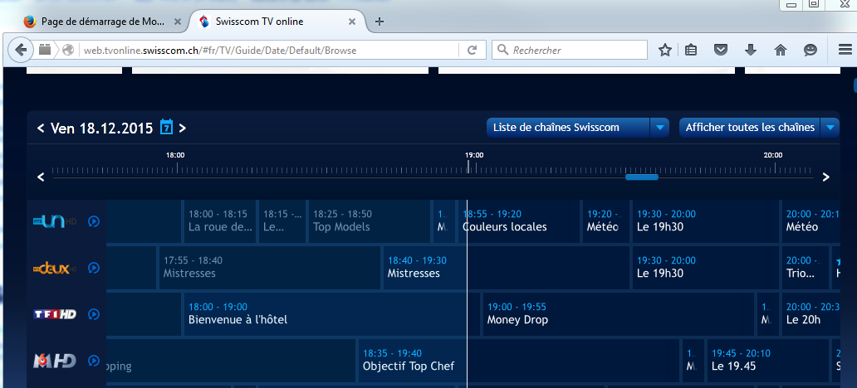
Task: Open Le 19h30 on RTS Un
Action: pyautogui.click(x=705, y=221)
